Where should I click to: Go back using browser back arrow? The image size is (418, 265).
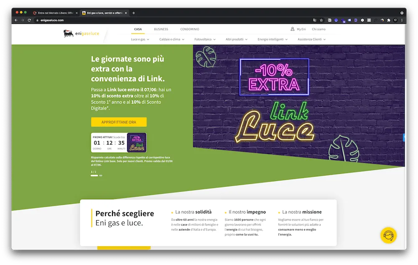tap(16, 20)
